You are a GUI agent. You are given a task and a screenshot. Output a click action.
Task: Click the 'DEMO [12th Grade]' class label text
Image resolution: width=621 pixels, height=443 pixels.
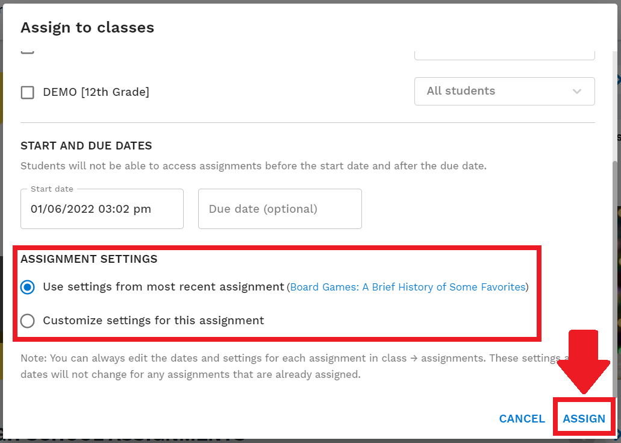(x=96, y=92)
